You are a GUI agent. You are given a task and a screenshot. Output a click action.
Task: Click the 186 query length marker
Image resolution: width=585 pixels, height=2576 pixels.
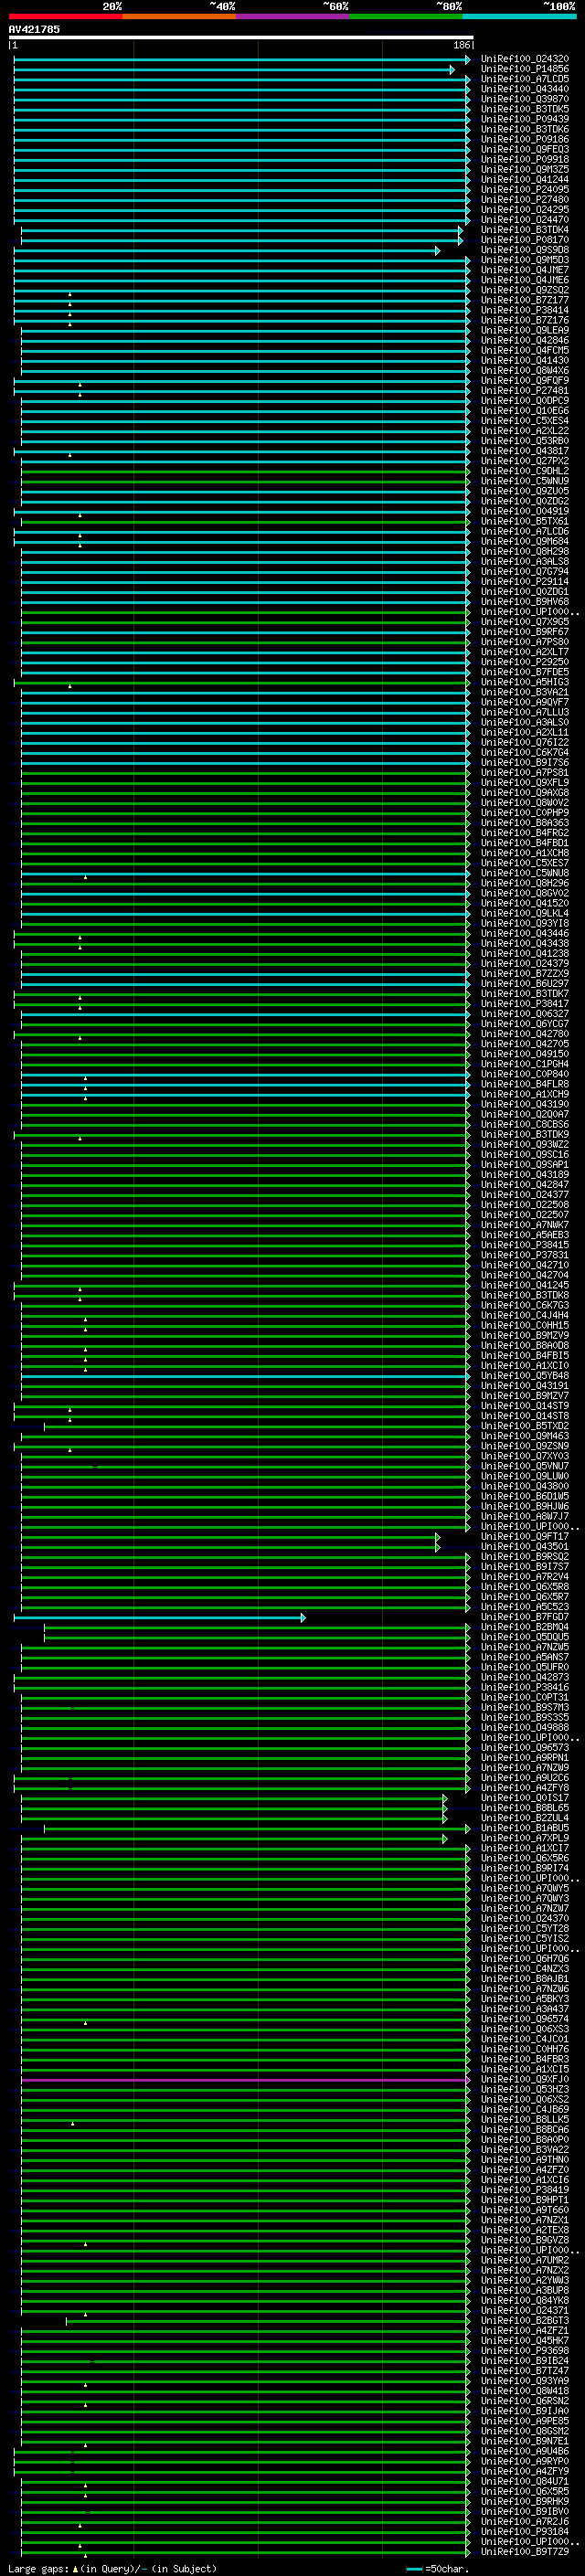tap(461, 45)
